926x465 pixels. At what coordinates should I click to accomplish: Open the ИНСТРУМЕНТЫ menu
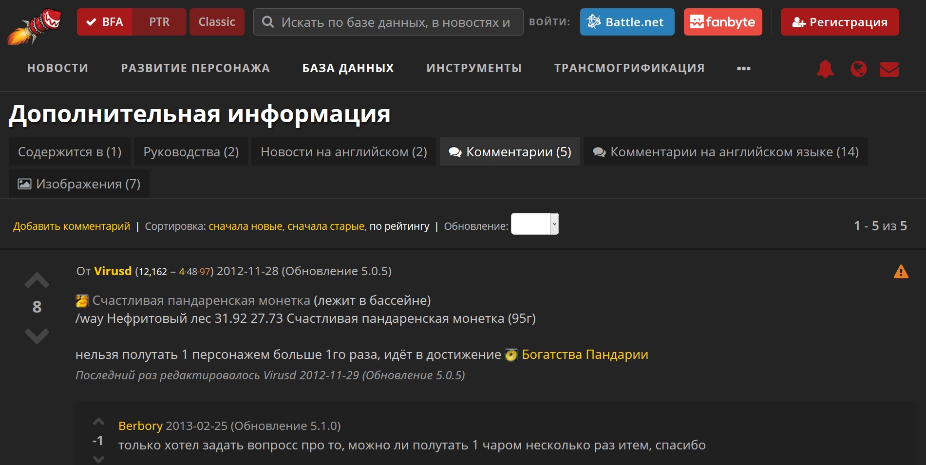click(473, 68)
